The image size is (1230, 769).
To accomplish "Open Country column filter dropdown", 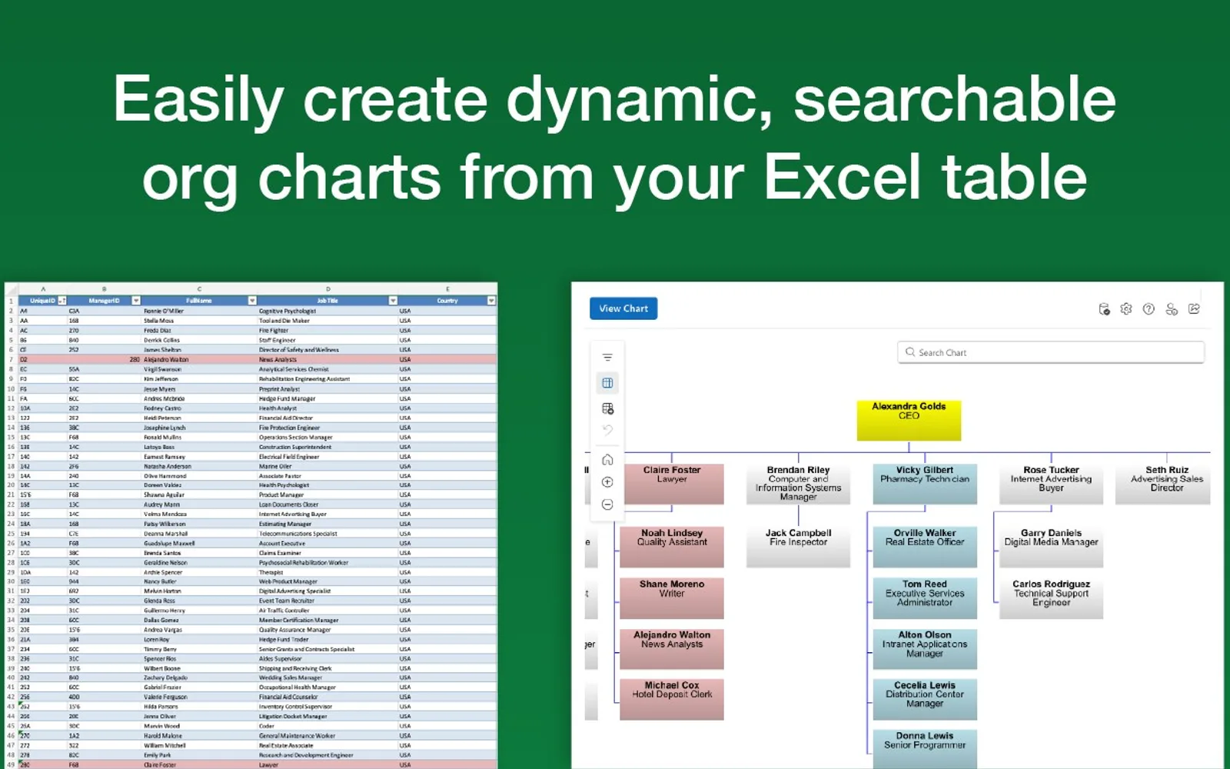I will click(491, 301).
